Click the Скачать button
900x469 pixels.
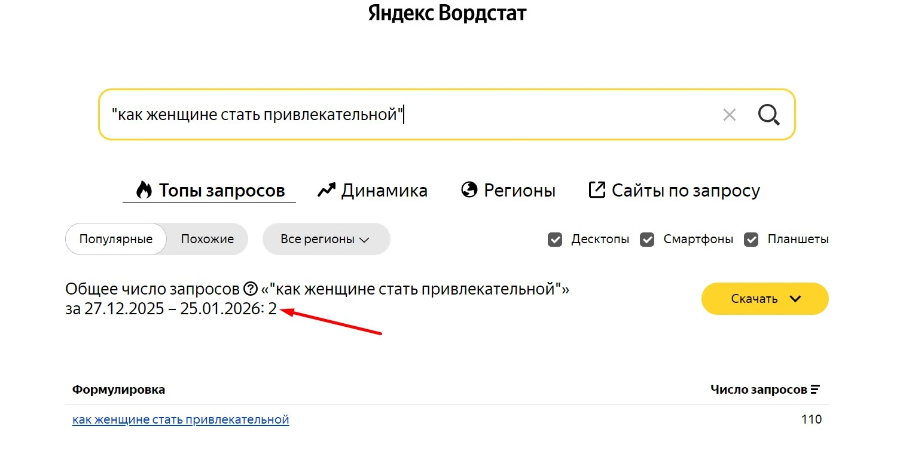[x=753, y=299]
